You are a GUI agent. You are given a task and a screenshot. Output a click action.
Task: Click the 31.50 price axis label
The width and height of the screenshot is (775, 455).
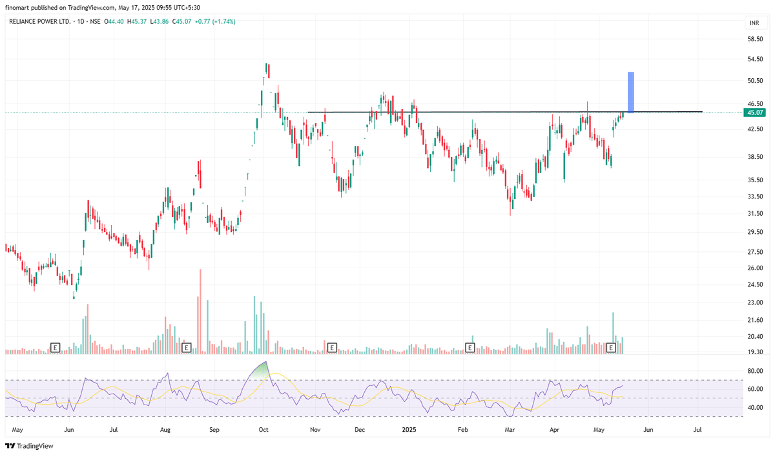[754, 214]
